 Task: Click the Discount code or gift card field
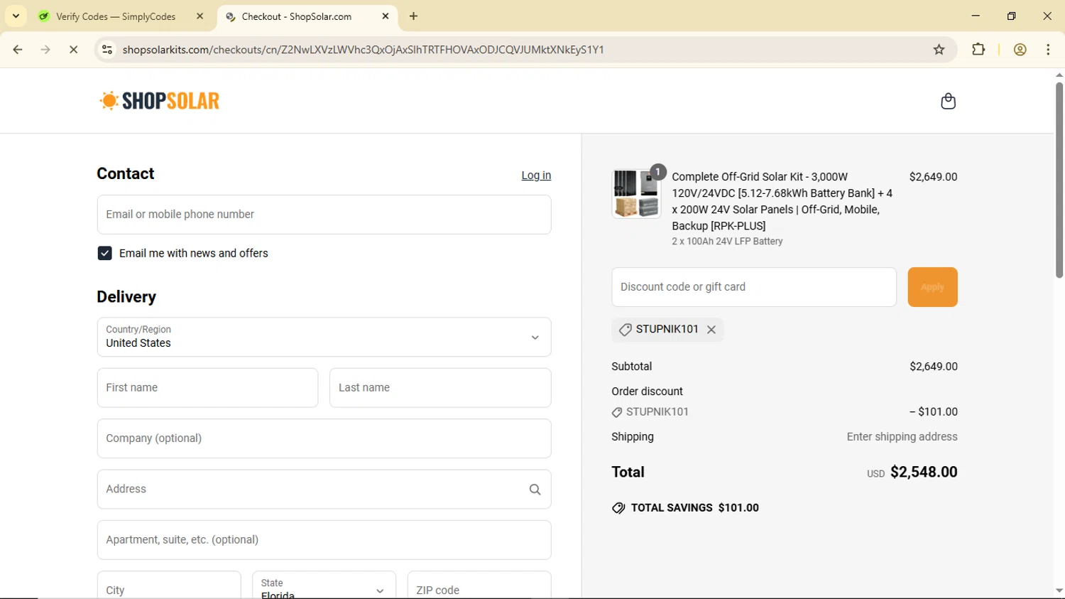point(754,287)
